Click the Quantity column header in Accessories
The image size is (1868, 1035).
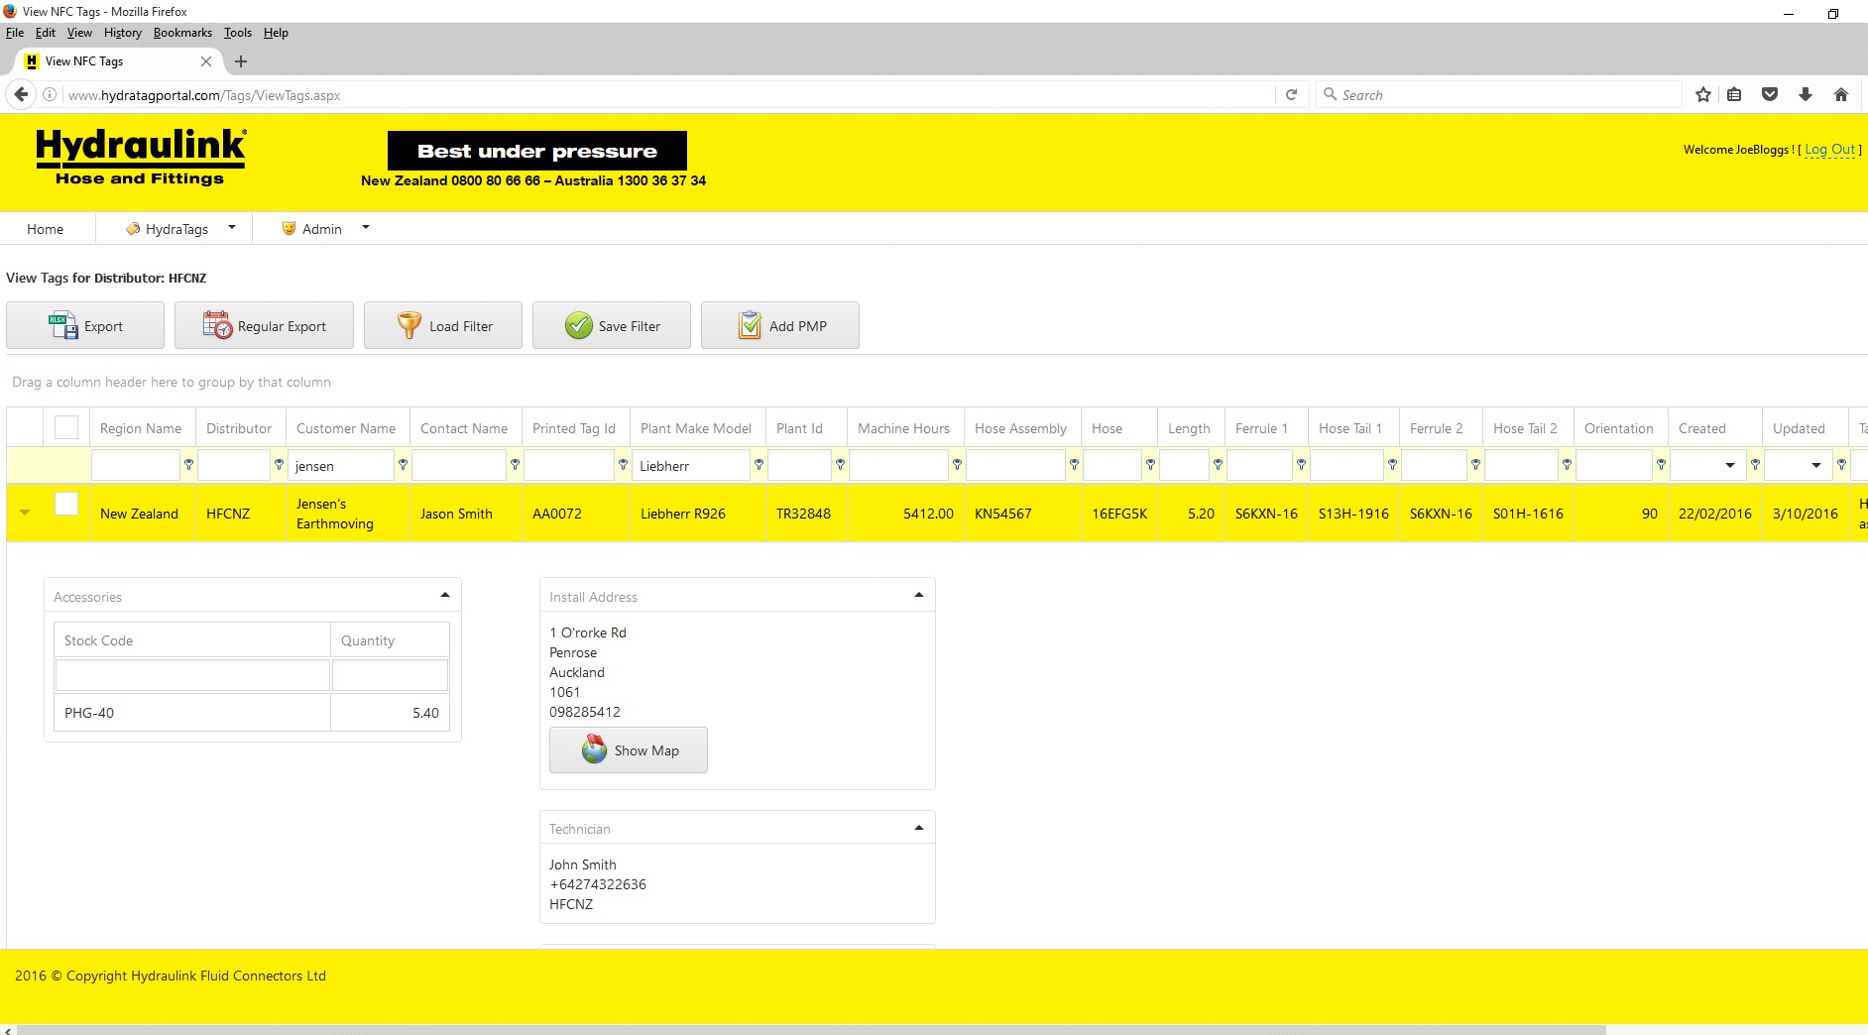pos(390,640)
